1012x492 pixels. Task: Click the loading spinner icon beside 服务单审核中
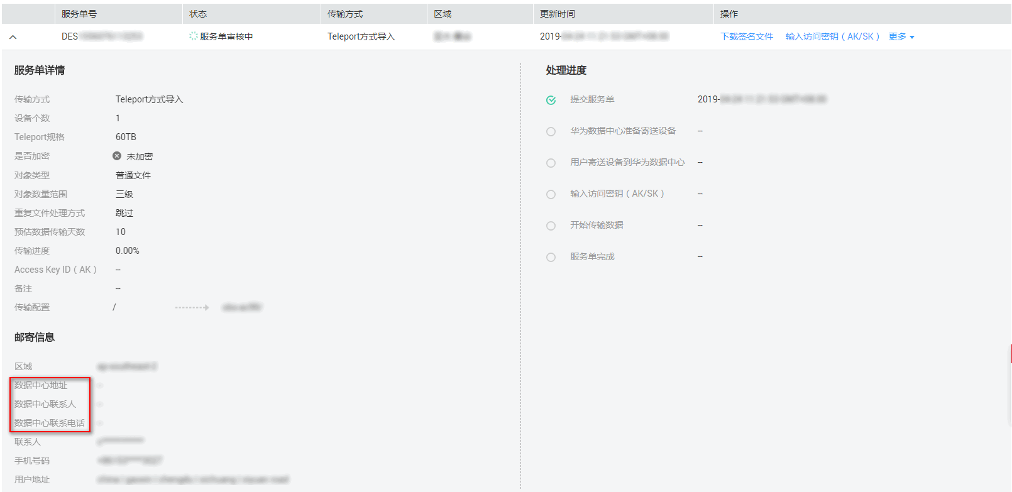click(x=194, y=36)
